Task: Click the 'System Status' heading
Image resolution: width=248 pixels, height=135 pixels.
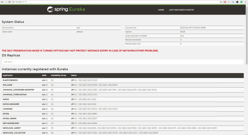Action: tap(13, 22)
